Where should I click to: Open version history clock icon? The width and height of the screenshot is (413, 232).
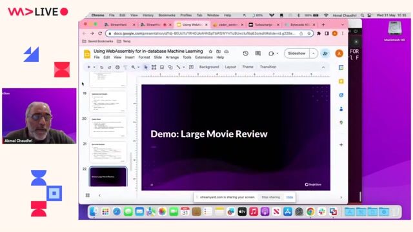[245, 53]
